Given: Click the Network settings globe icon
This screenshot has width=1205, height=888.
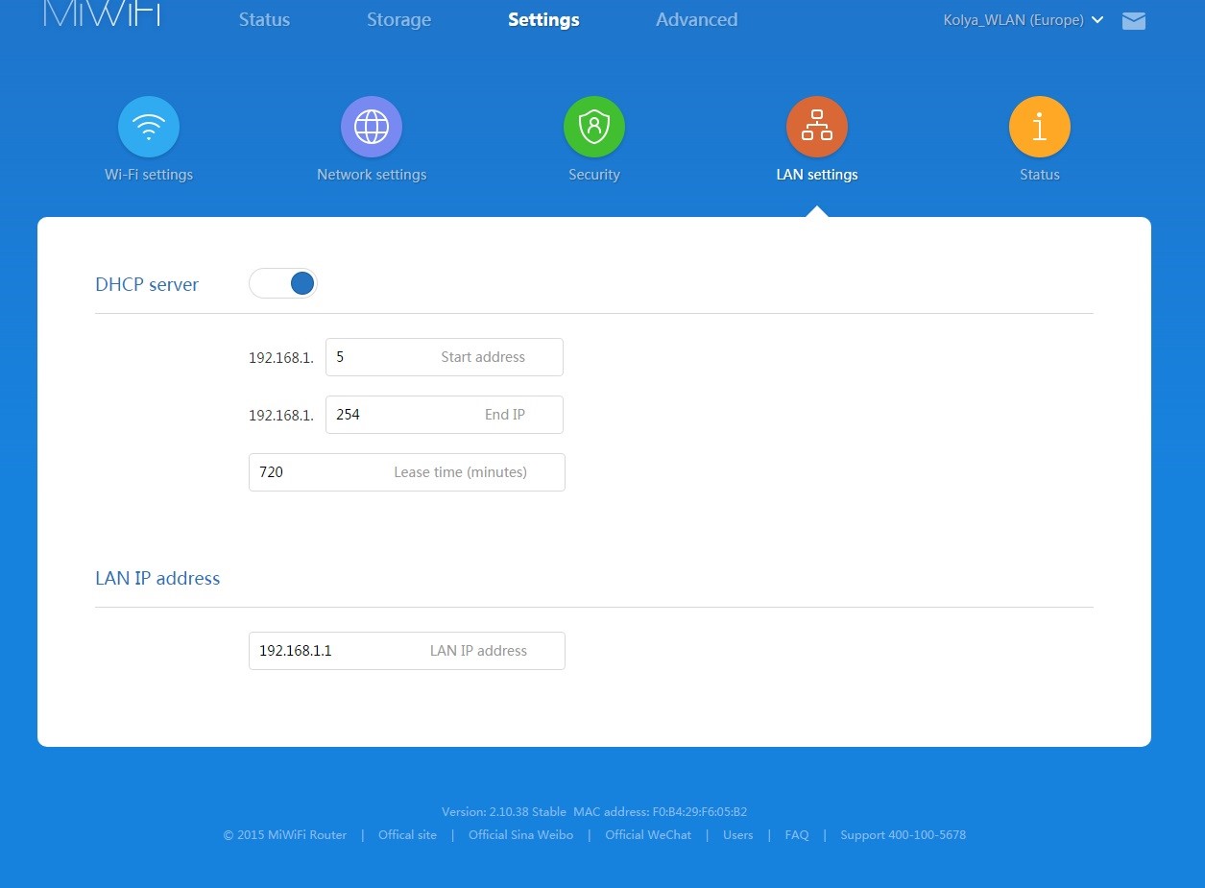Looking at the screenshot, I should (372, 127).
